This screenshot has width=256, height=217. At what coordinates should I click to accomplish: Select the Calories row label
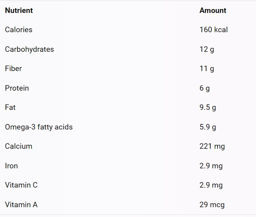[19, 29]
